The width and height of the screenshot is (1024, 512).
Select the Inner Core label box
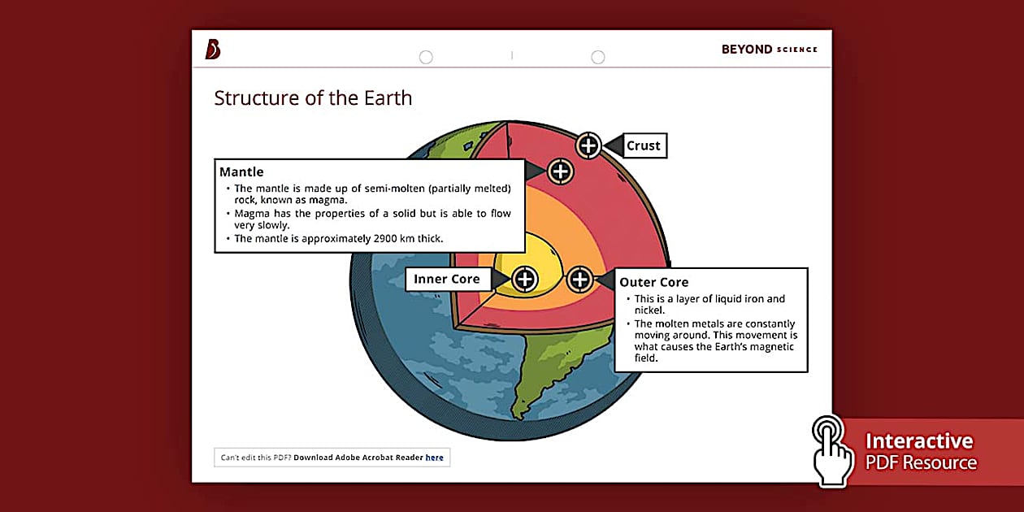pyautogui.click(x=447, y=280)
